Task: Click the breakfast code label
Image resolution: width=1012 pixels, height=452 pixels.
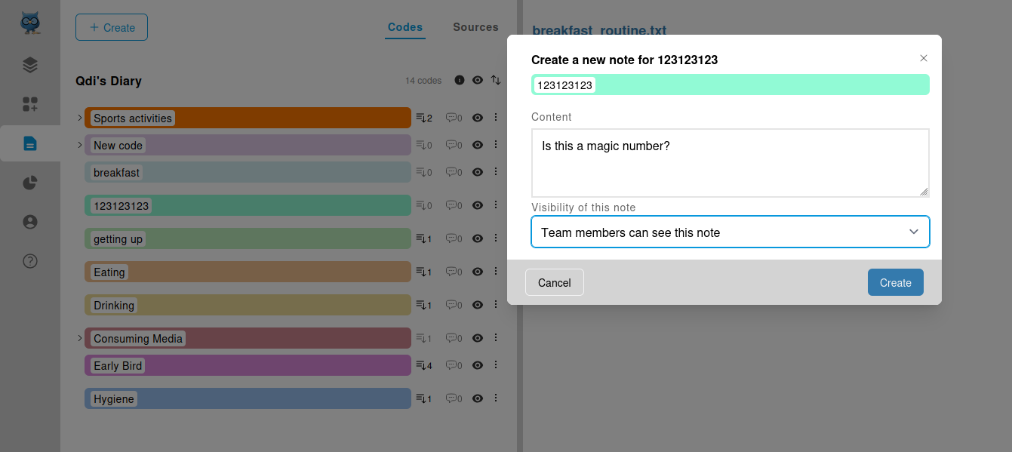Action: click(116, 173)
